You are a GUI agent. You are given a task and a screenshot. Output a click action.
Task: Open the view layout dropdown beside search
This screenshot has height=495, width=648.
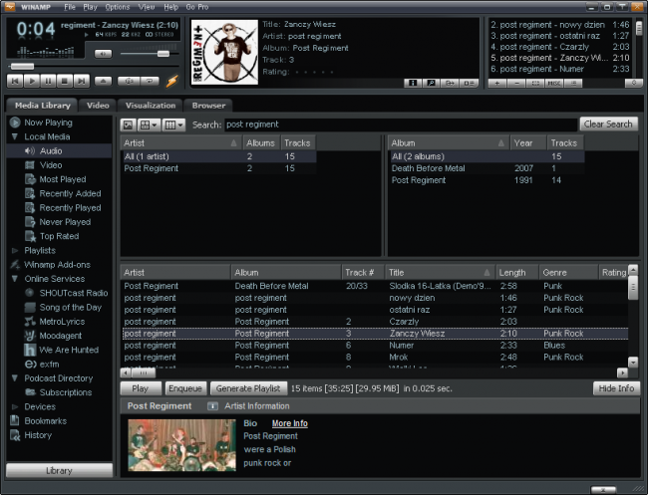(149, 124)
